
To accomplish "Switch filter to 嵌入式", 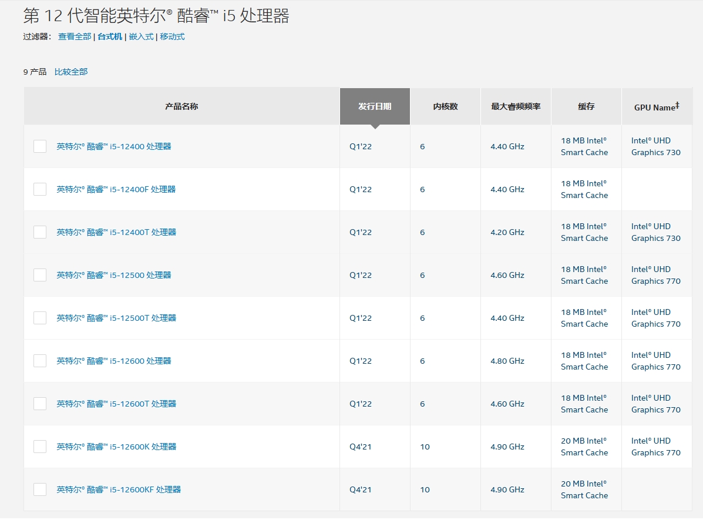I will tap(141, 36).
